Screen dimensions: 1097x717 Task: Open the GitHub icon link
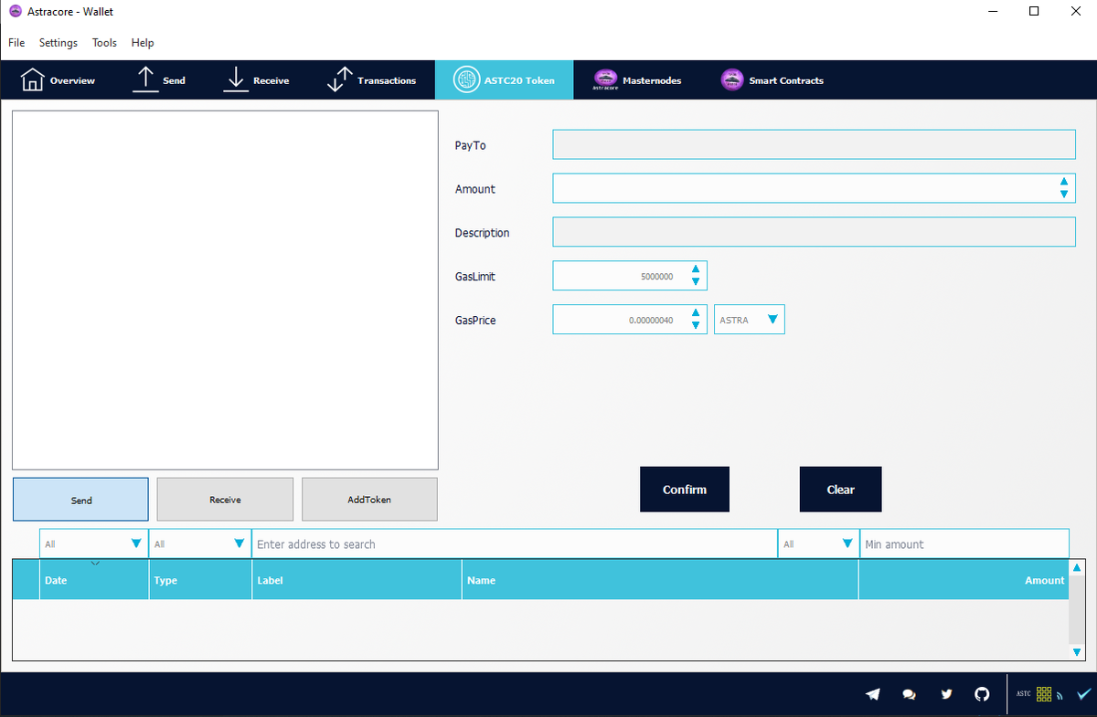[x=982, y=694]
